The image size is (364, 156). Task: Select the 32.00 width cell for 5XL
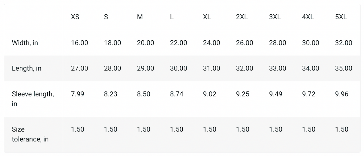[x=343, y=43]
